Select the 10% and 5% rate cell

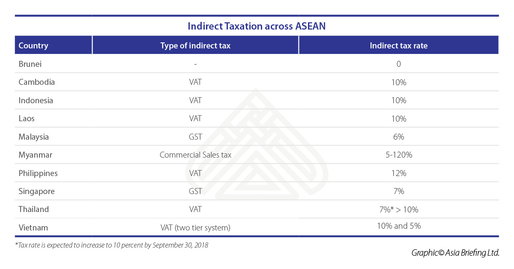(x=398, y=226)
